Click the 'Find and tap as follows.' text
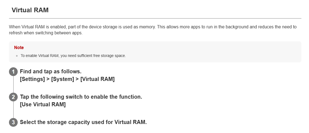The width and height of the screenshot is (309, 133). tap(51, 71)
